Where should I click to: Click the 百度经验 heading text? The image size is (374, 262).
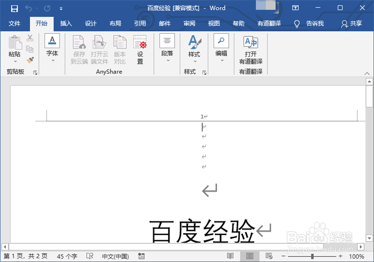202,231
